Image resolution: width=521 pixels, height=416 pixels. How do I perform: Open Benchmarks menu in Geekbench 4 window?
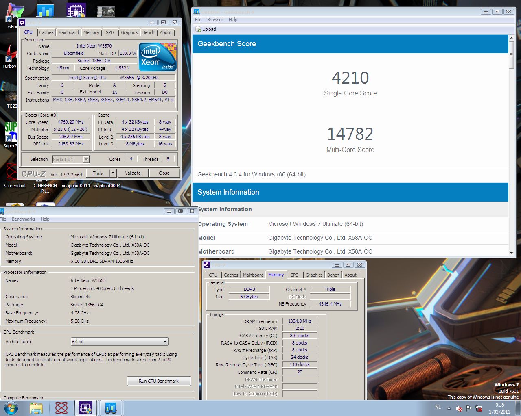[24, 219]
